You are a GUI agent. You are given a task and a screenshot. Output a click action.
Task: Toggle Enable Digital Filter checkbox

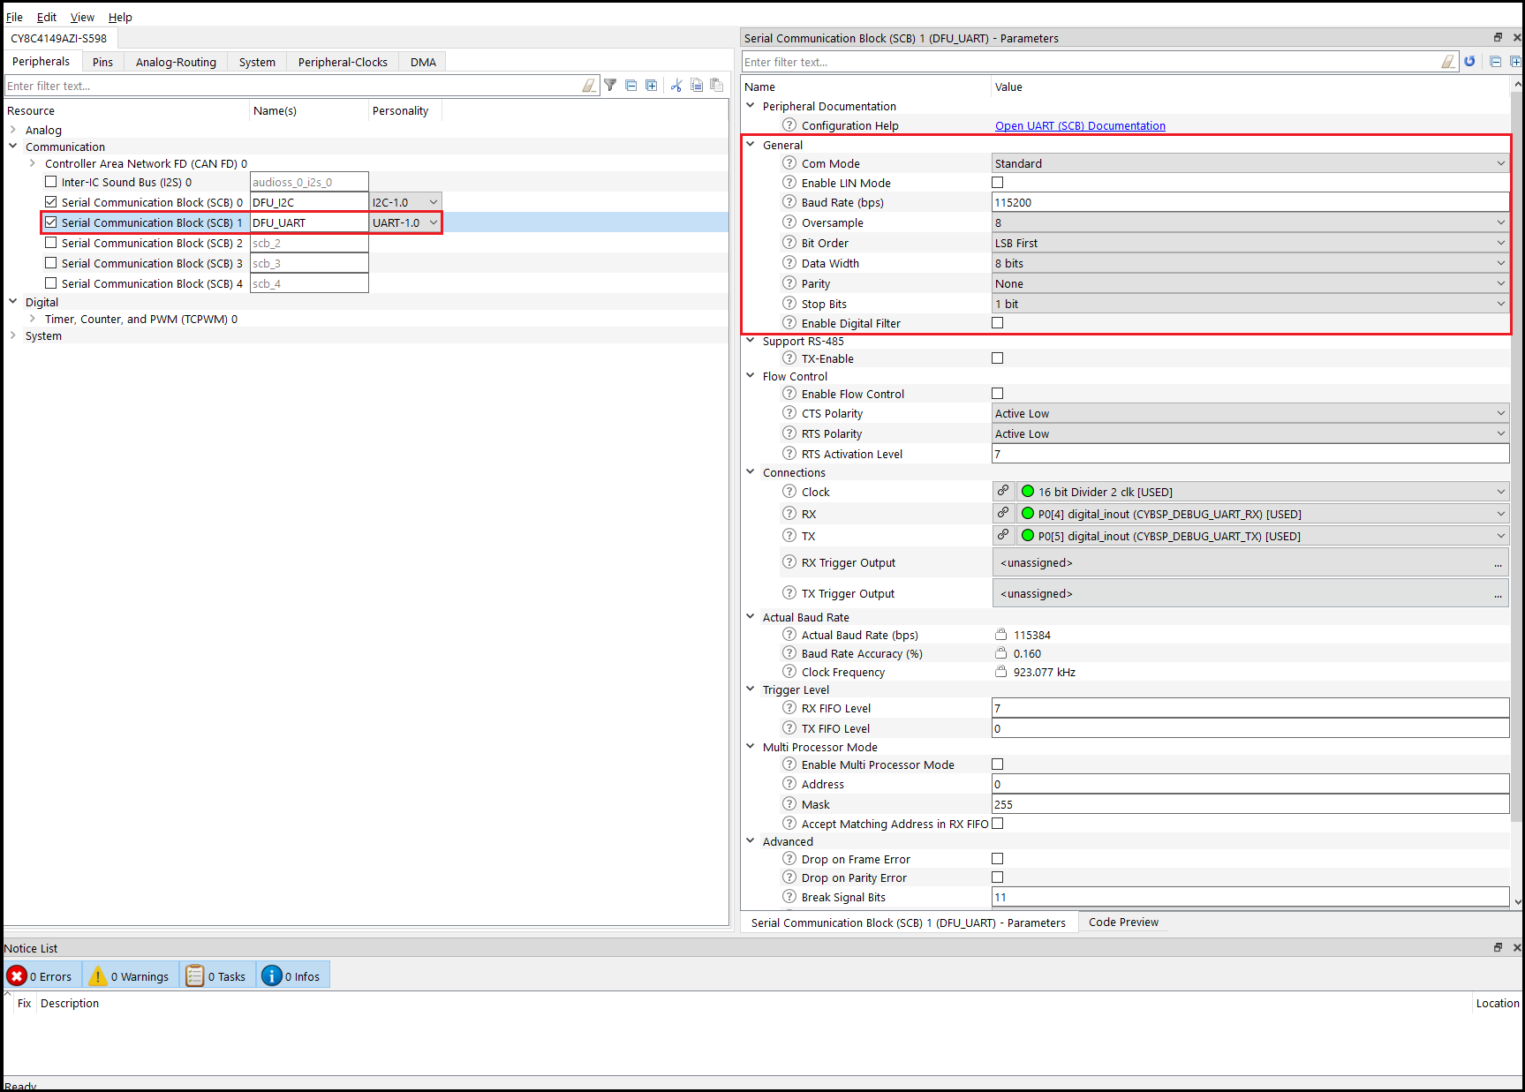coord(998,323)
